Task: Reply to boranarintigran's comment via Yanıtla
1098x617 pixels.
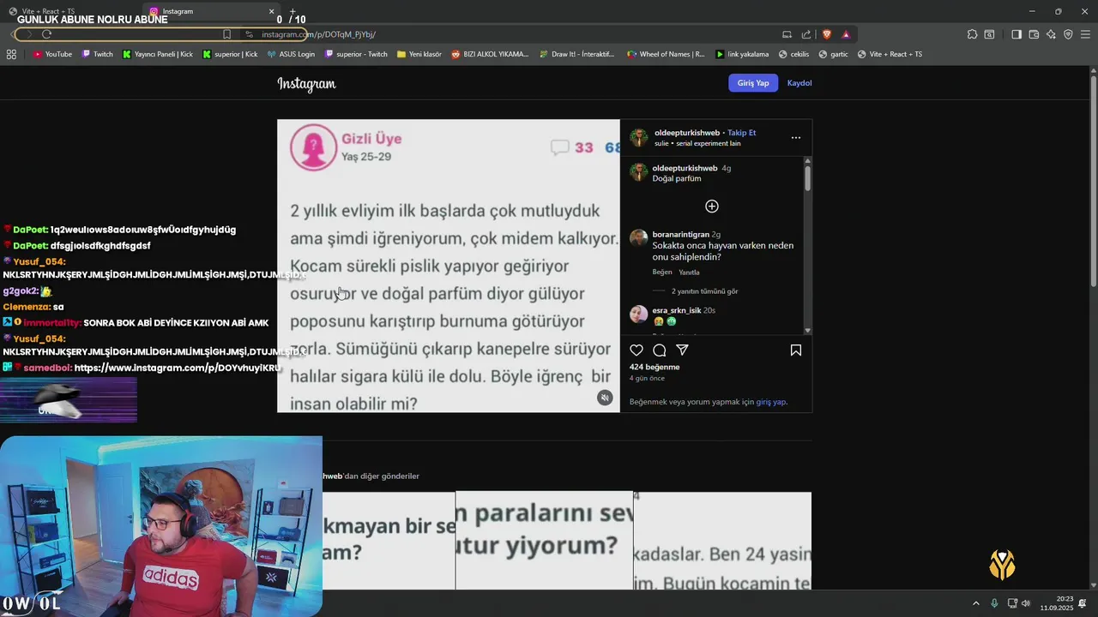Action: click(689, 273)
